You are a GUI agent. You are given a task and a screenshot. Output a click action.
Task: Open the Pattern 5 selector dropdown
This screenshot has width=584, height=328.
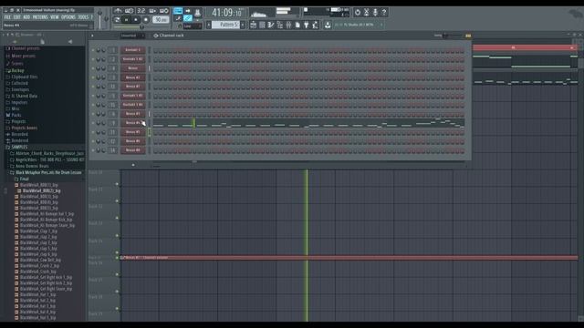(x=226, y=25)
